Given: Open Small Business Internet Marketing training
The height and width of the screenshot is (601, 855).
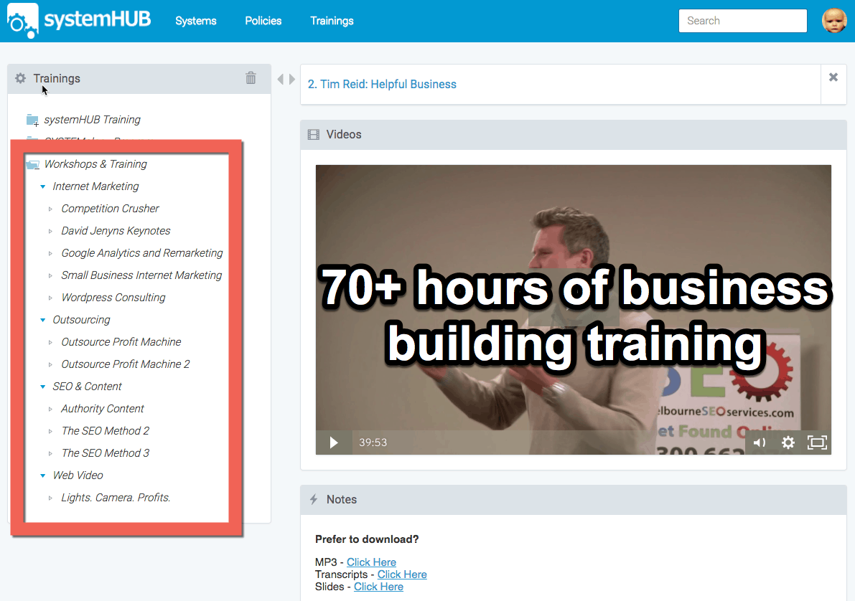Looking at the screenshot, I should (x=141, y=275).
